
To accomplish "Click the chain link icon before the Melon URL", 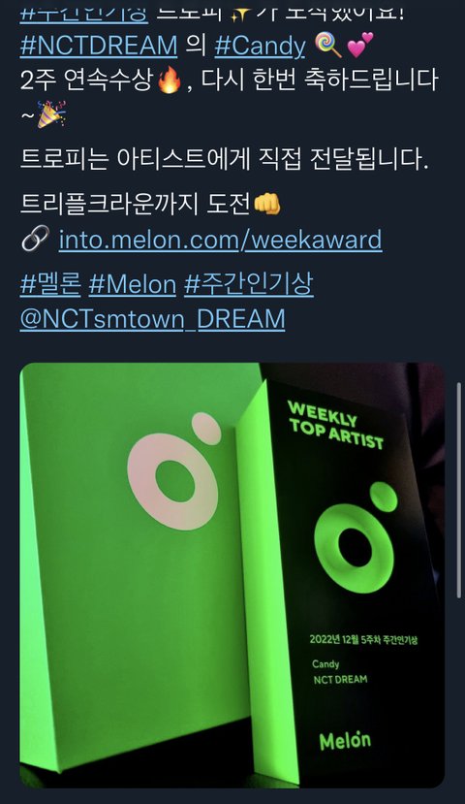I will [x=35, y=239].
